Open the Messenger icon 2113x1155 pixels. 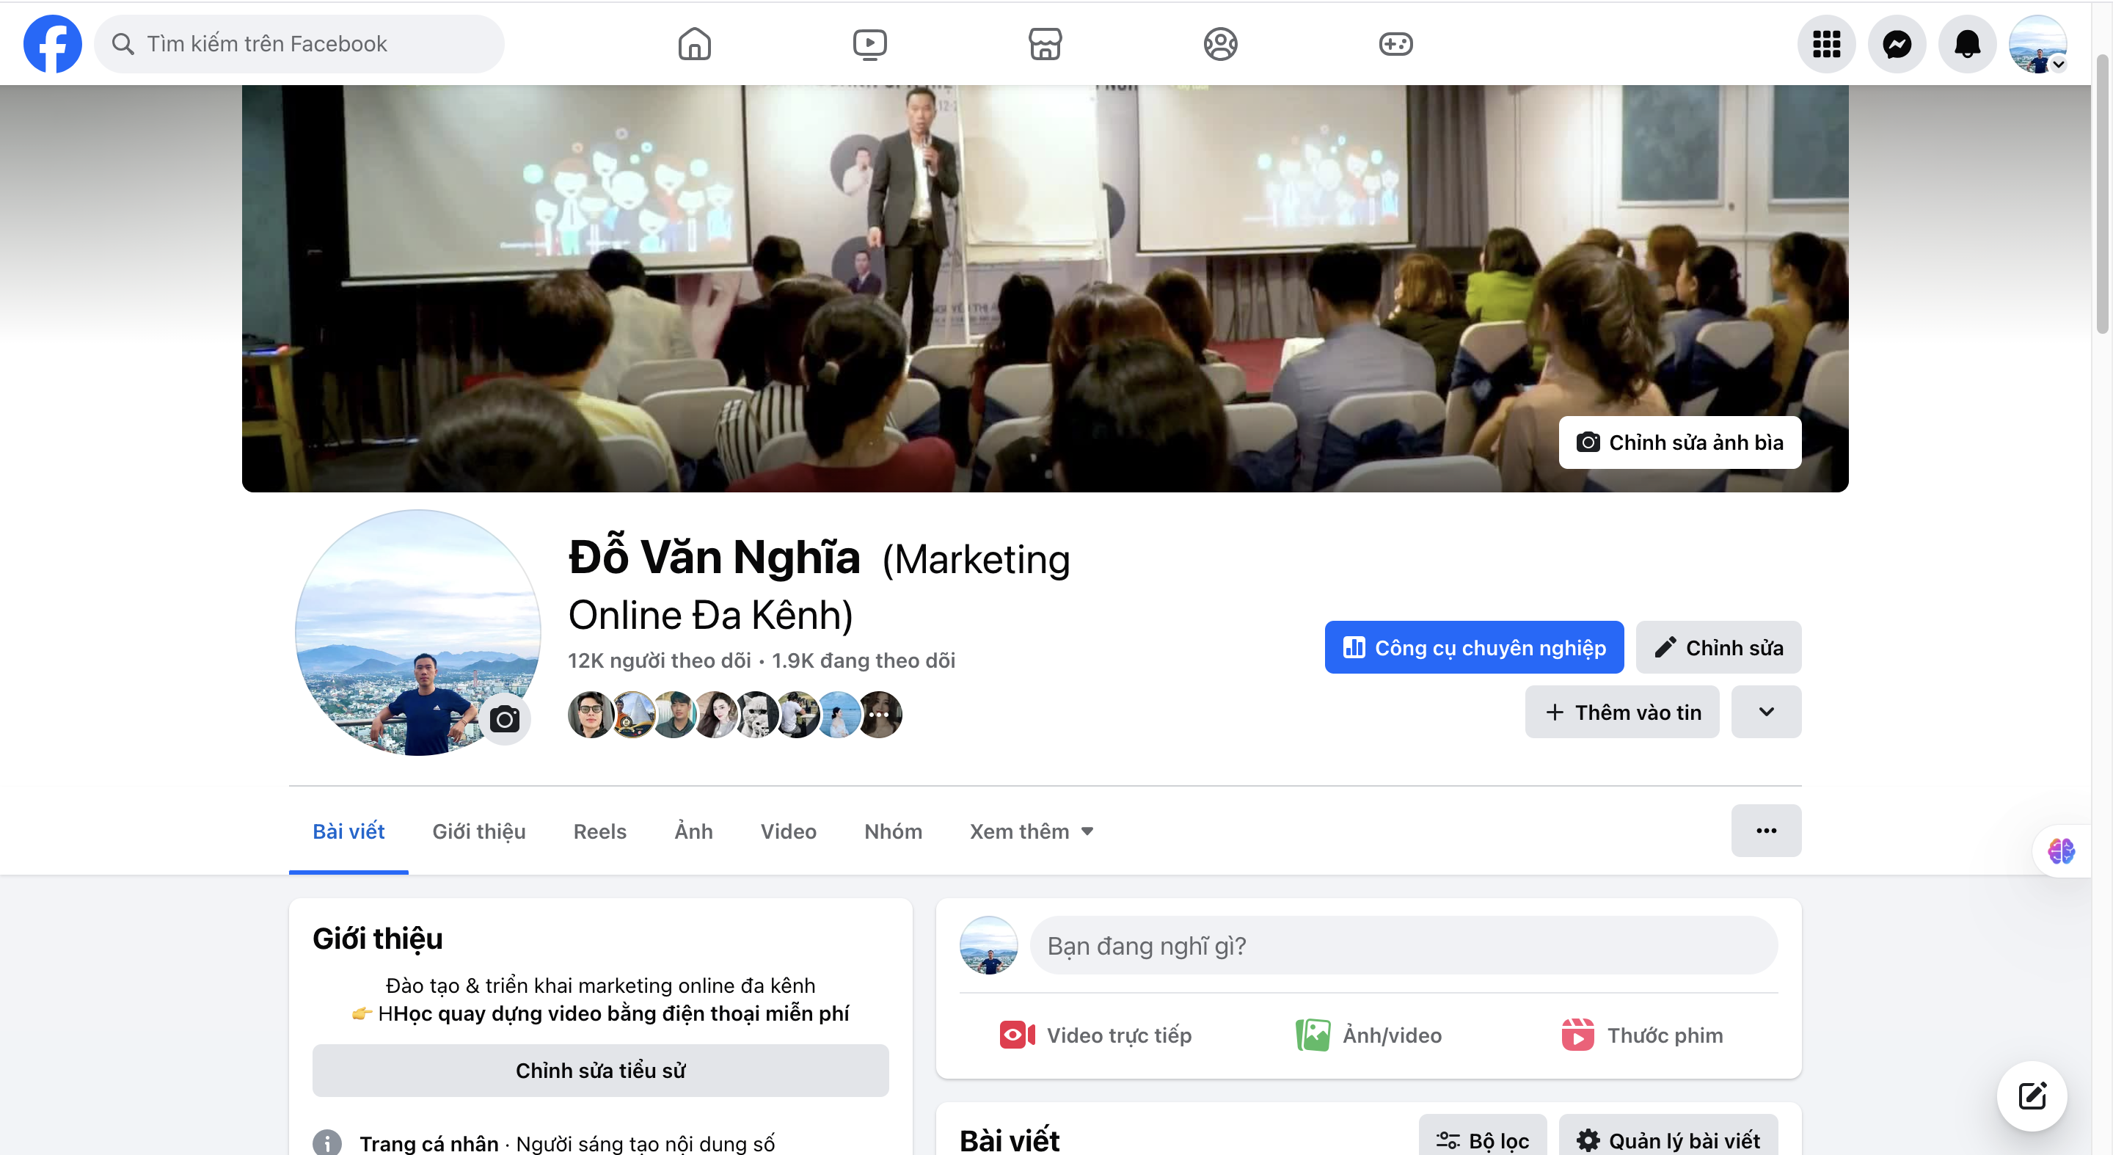point(1897,43)
